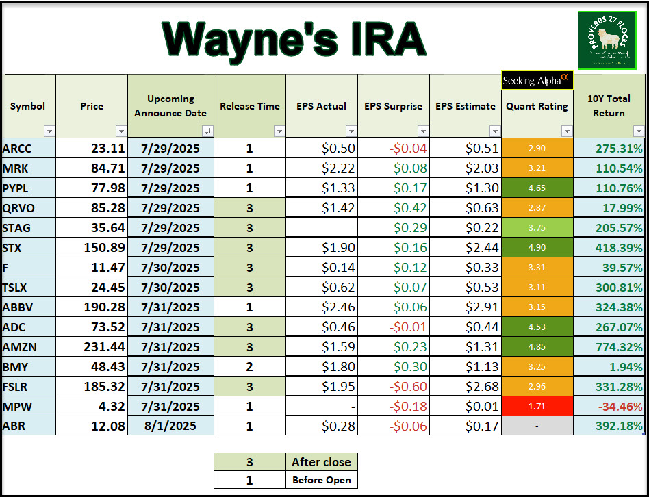Select the red 1.71 quant rating cell
This screenshot has height=497, width=649.
pyautogui.click(x=537, y=406)
